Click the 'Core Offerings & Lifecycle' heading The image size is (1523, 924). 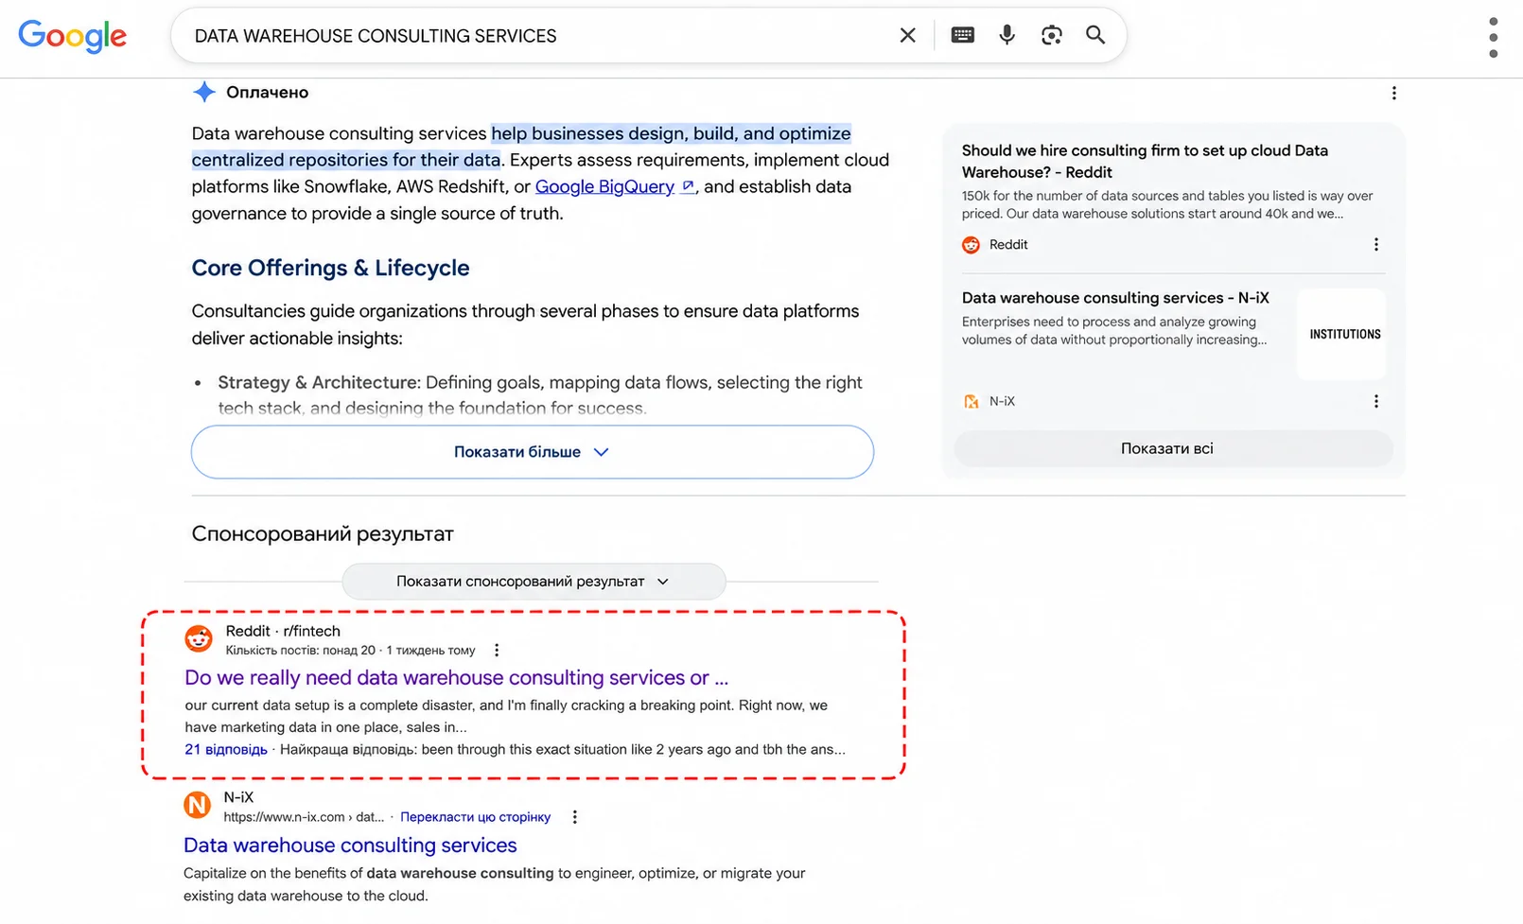[330, 268]
